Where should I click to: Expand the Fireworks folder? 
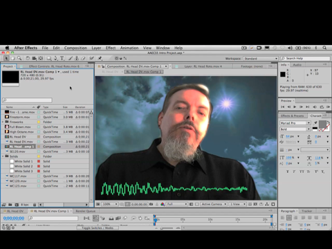point(3,122)
